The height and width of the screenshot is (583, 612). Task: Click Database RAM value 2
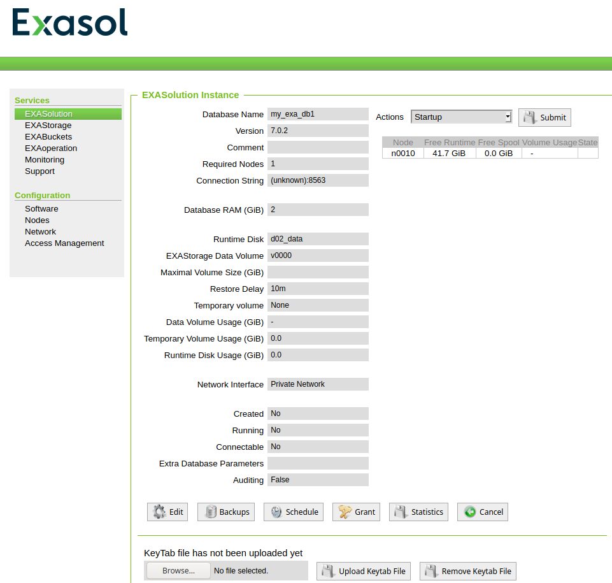pyautogui.click(x=318, y=210)
